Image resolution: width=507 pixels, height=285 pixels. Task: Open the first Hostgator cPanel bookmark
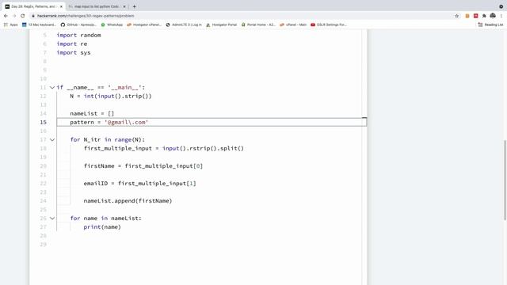(144, 25)
